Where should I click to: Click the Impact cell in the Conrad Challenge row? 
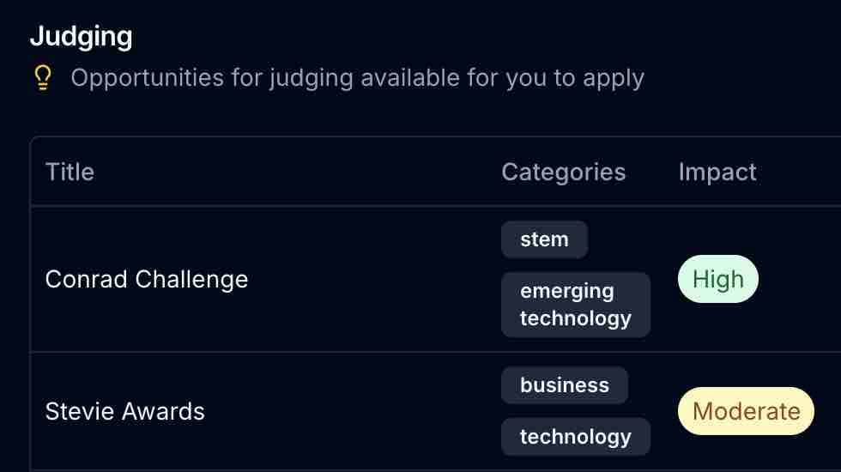753,279
